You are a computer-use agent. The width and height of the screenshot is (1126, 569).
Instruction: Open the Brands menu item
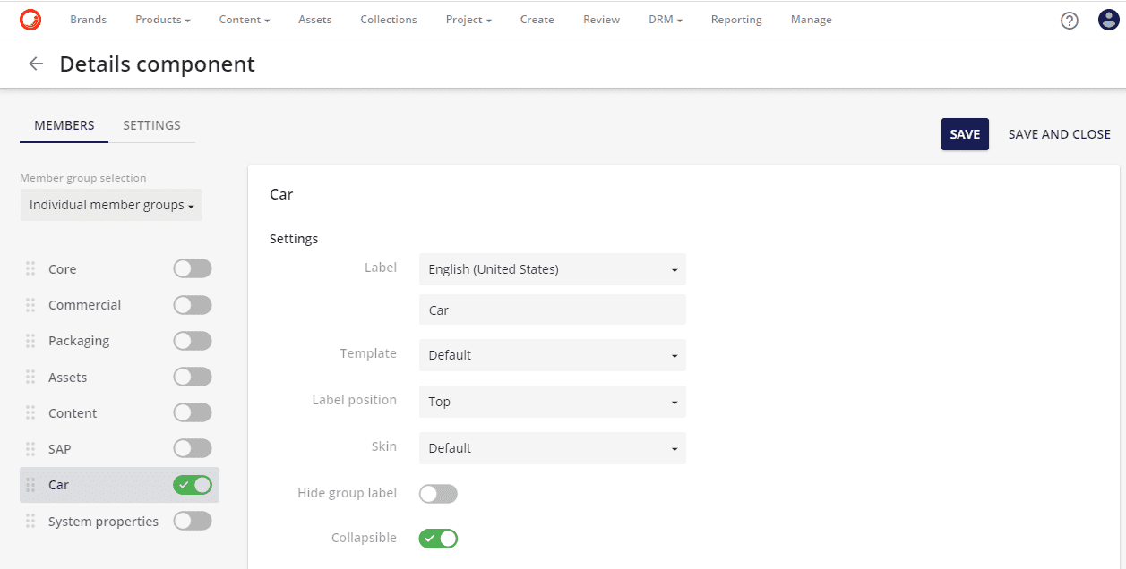(89, 20)
